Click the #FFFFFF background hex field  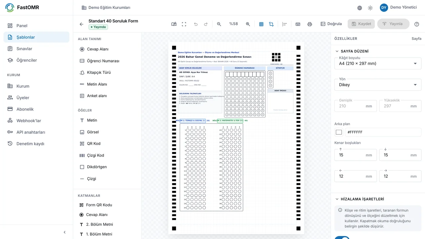click(x=383, y=132)
